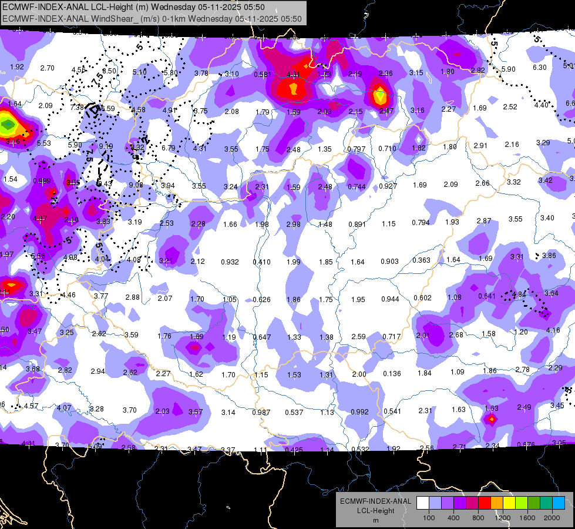Click the lime green legend swatch
This screenshot has width=575, height=529.
522,503
